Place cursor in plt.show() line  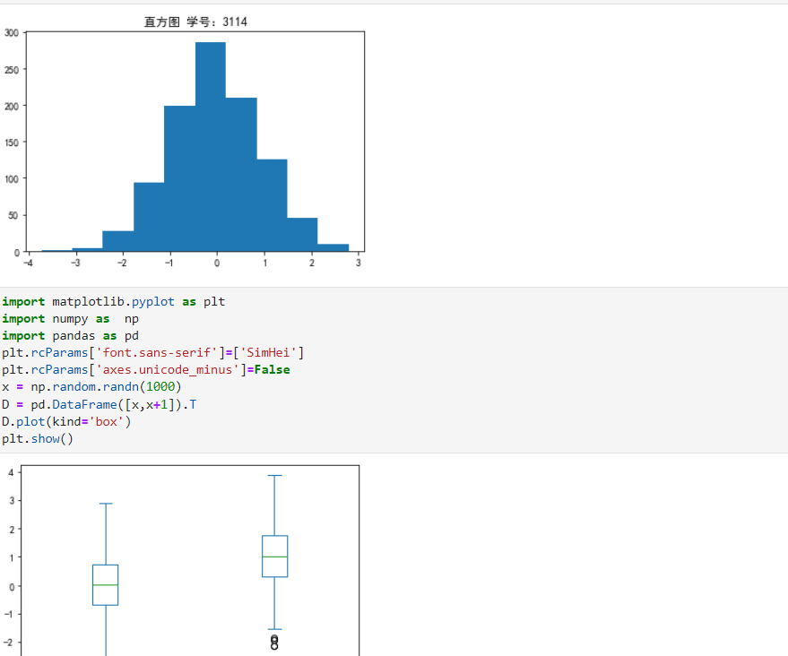[38, 438]
